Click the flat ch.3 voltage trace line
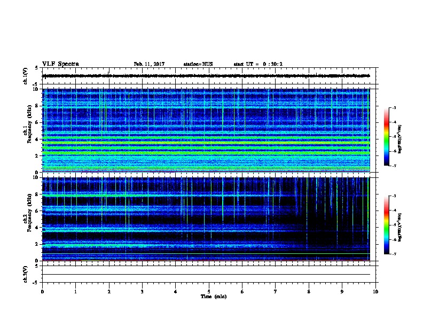The width and height of the screenshot is (423, 327). pyautogui.click(x=206, y=275)
